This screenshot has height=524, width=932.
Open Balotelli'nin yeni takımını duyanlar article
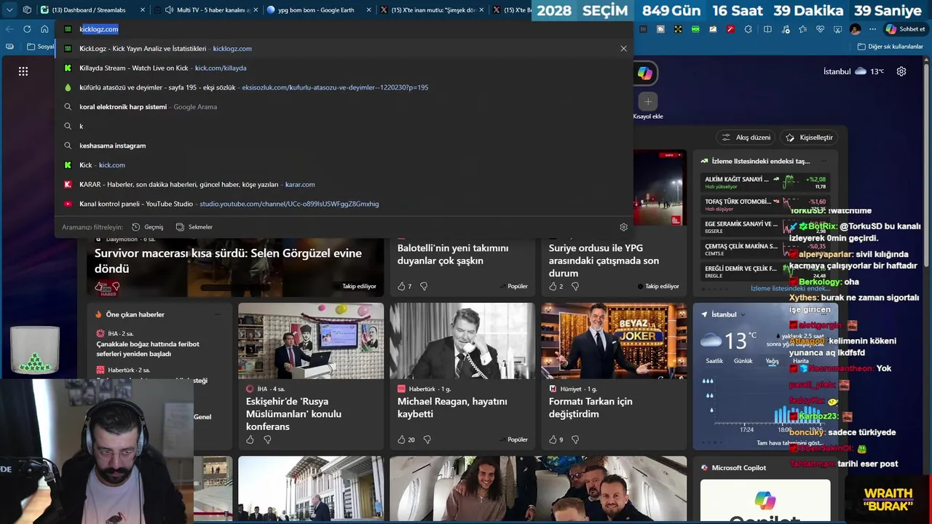click(x=453, y=254)
